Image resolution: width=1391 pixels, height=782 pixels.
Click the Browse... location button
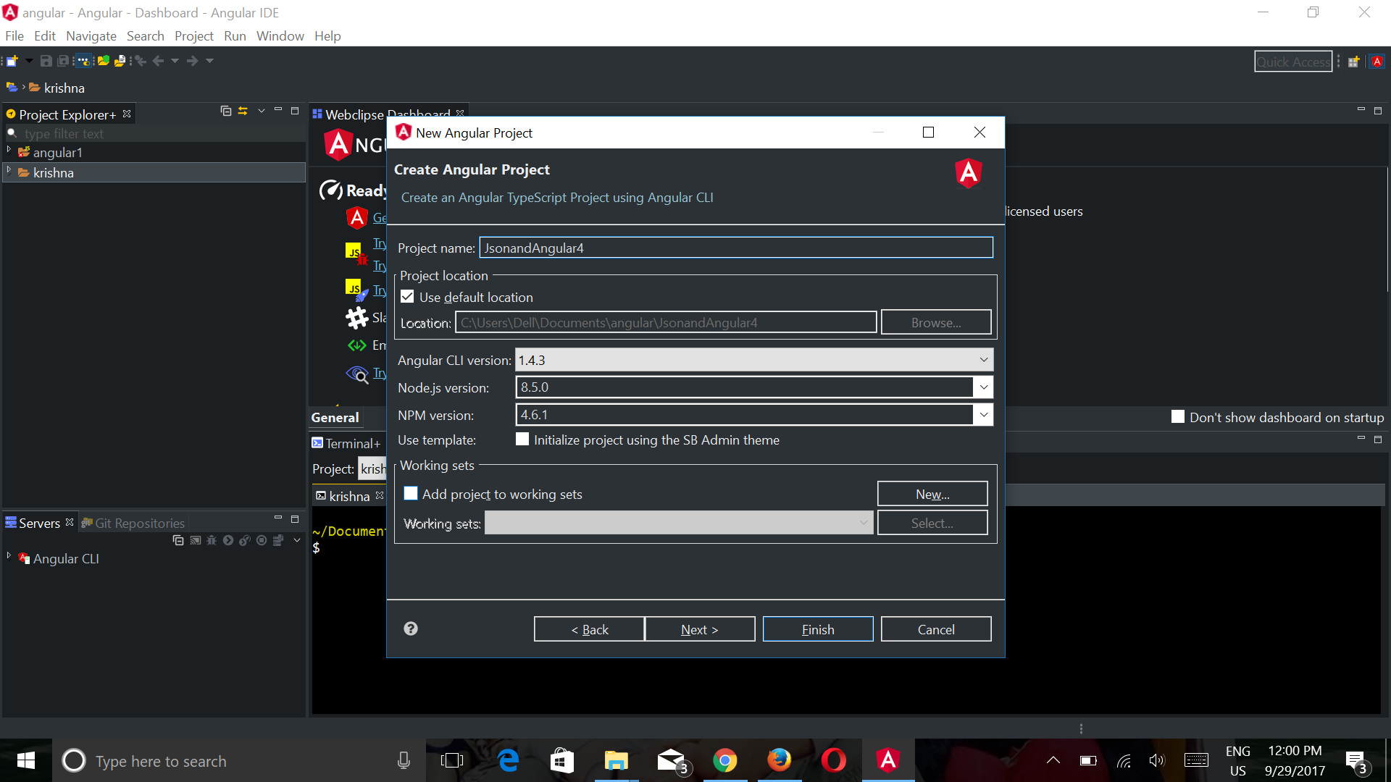[936, 322]
